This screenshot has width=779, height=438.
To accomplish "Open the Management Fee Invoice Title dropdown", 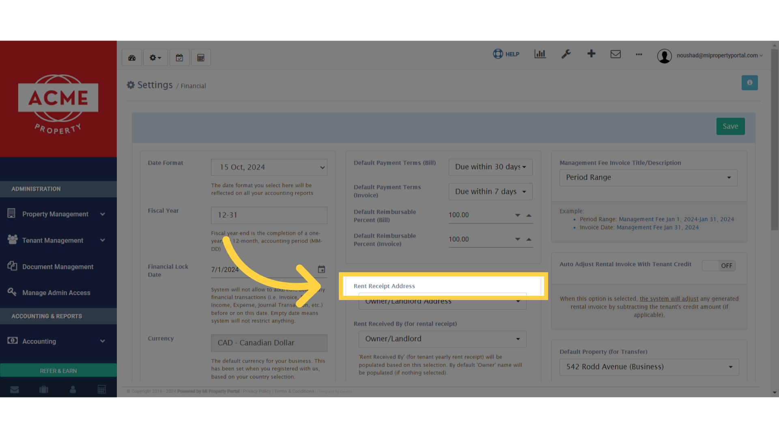I will point(648,177).
